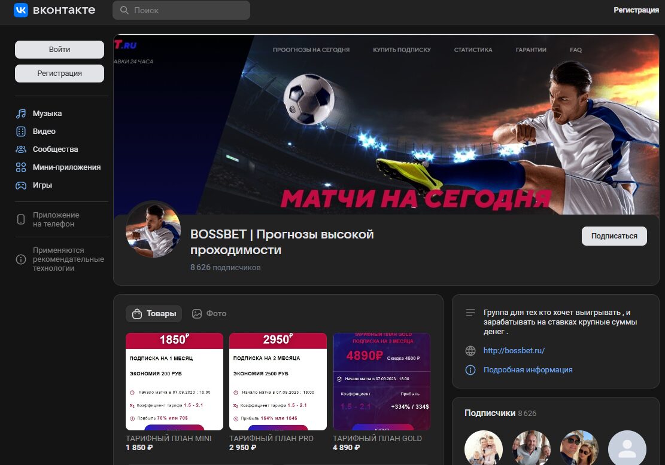
Task: Click the Подписчики 8 626 heading
Action: (x=500, y=413)
